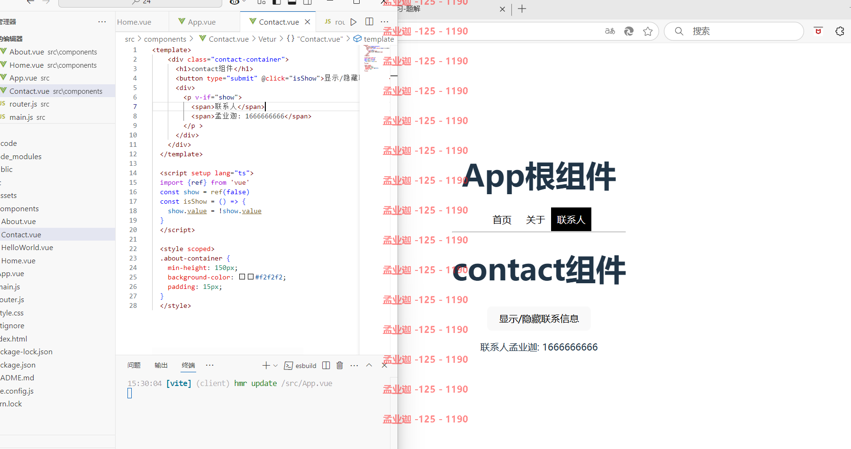Open the editor tab bar more-actions ellipsis
851x449 pixels.
[385, 22]
